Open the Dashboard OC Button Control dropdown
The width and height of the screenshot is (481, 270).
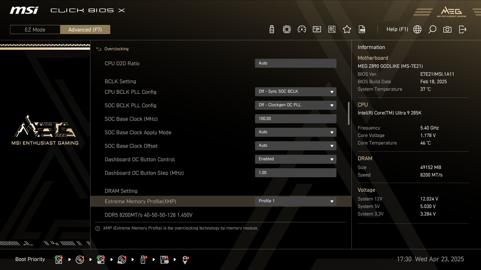[x=296, y=159]
